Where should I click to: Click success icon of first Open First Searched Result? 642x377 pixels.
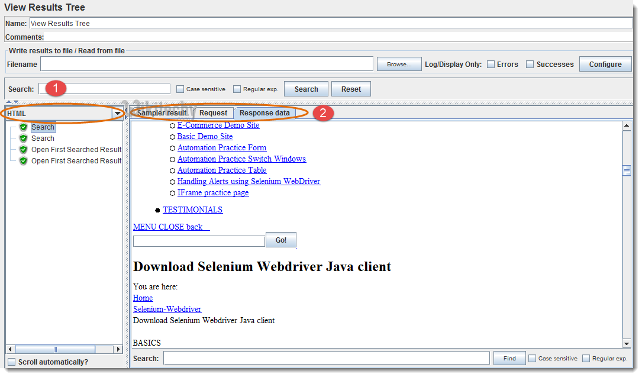pyautogui.click(x=24, y=150)
